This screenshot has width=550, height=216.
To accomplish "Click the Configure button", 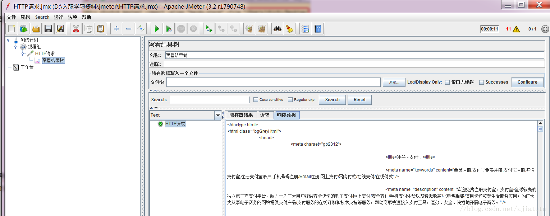I will click(x=527, y=82).
